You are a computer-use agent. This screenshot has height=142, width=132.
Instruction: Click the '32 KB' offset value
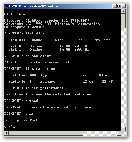click(107, 82)
